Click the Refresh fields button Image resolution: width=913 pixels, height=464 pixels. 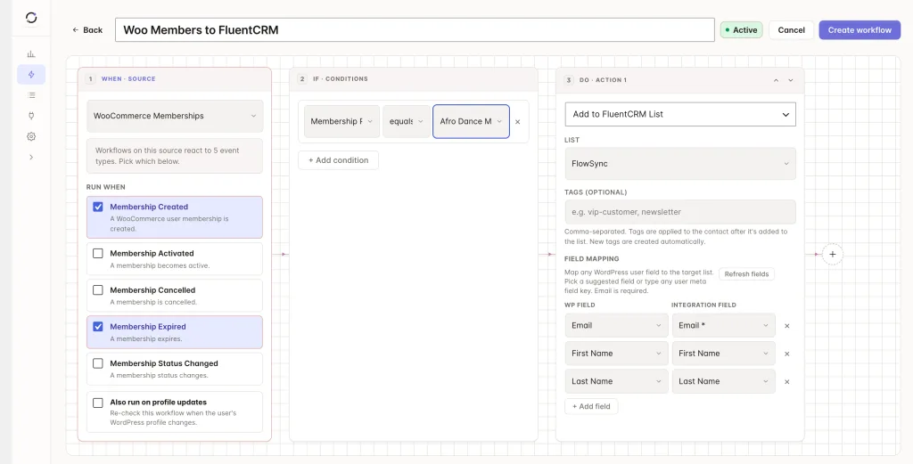coord(746,274)
